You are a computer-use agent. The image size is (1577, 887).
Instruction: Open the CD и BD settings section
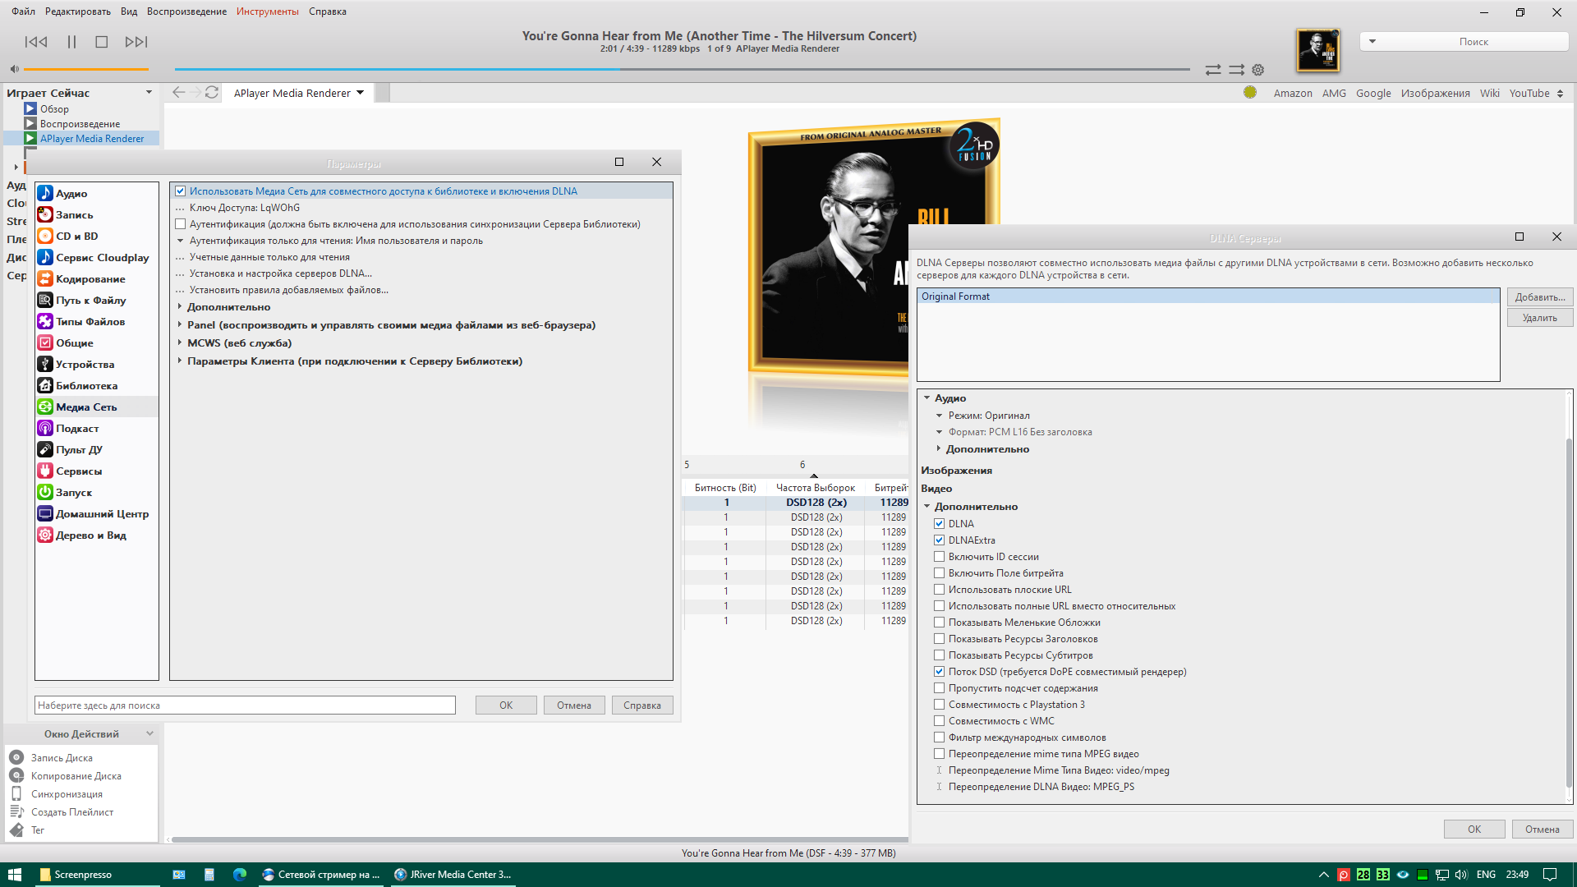76,237
